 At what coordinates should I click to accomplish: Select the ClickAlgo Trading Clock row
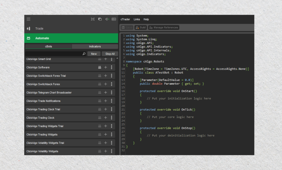pos(70,118)
